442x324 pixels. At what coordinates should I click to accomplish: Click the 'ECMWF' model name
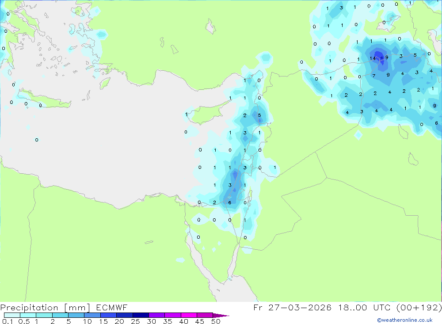(112, 307)
